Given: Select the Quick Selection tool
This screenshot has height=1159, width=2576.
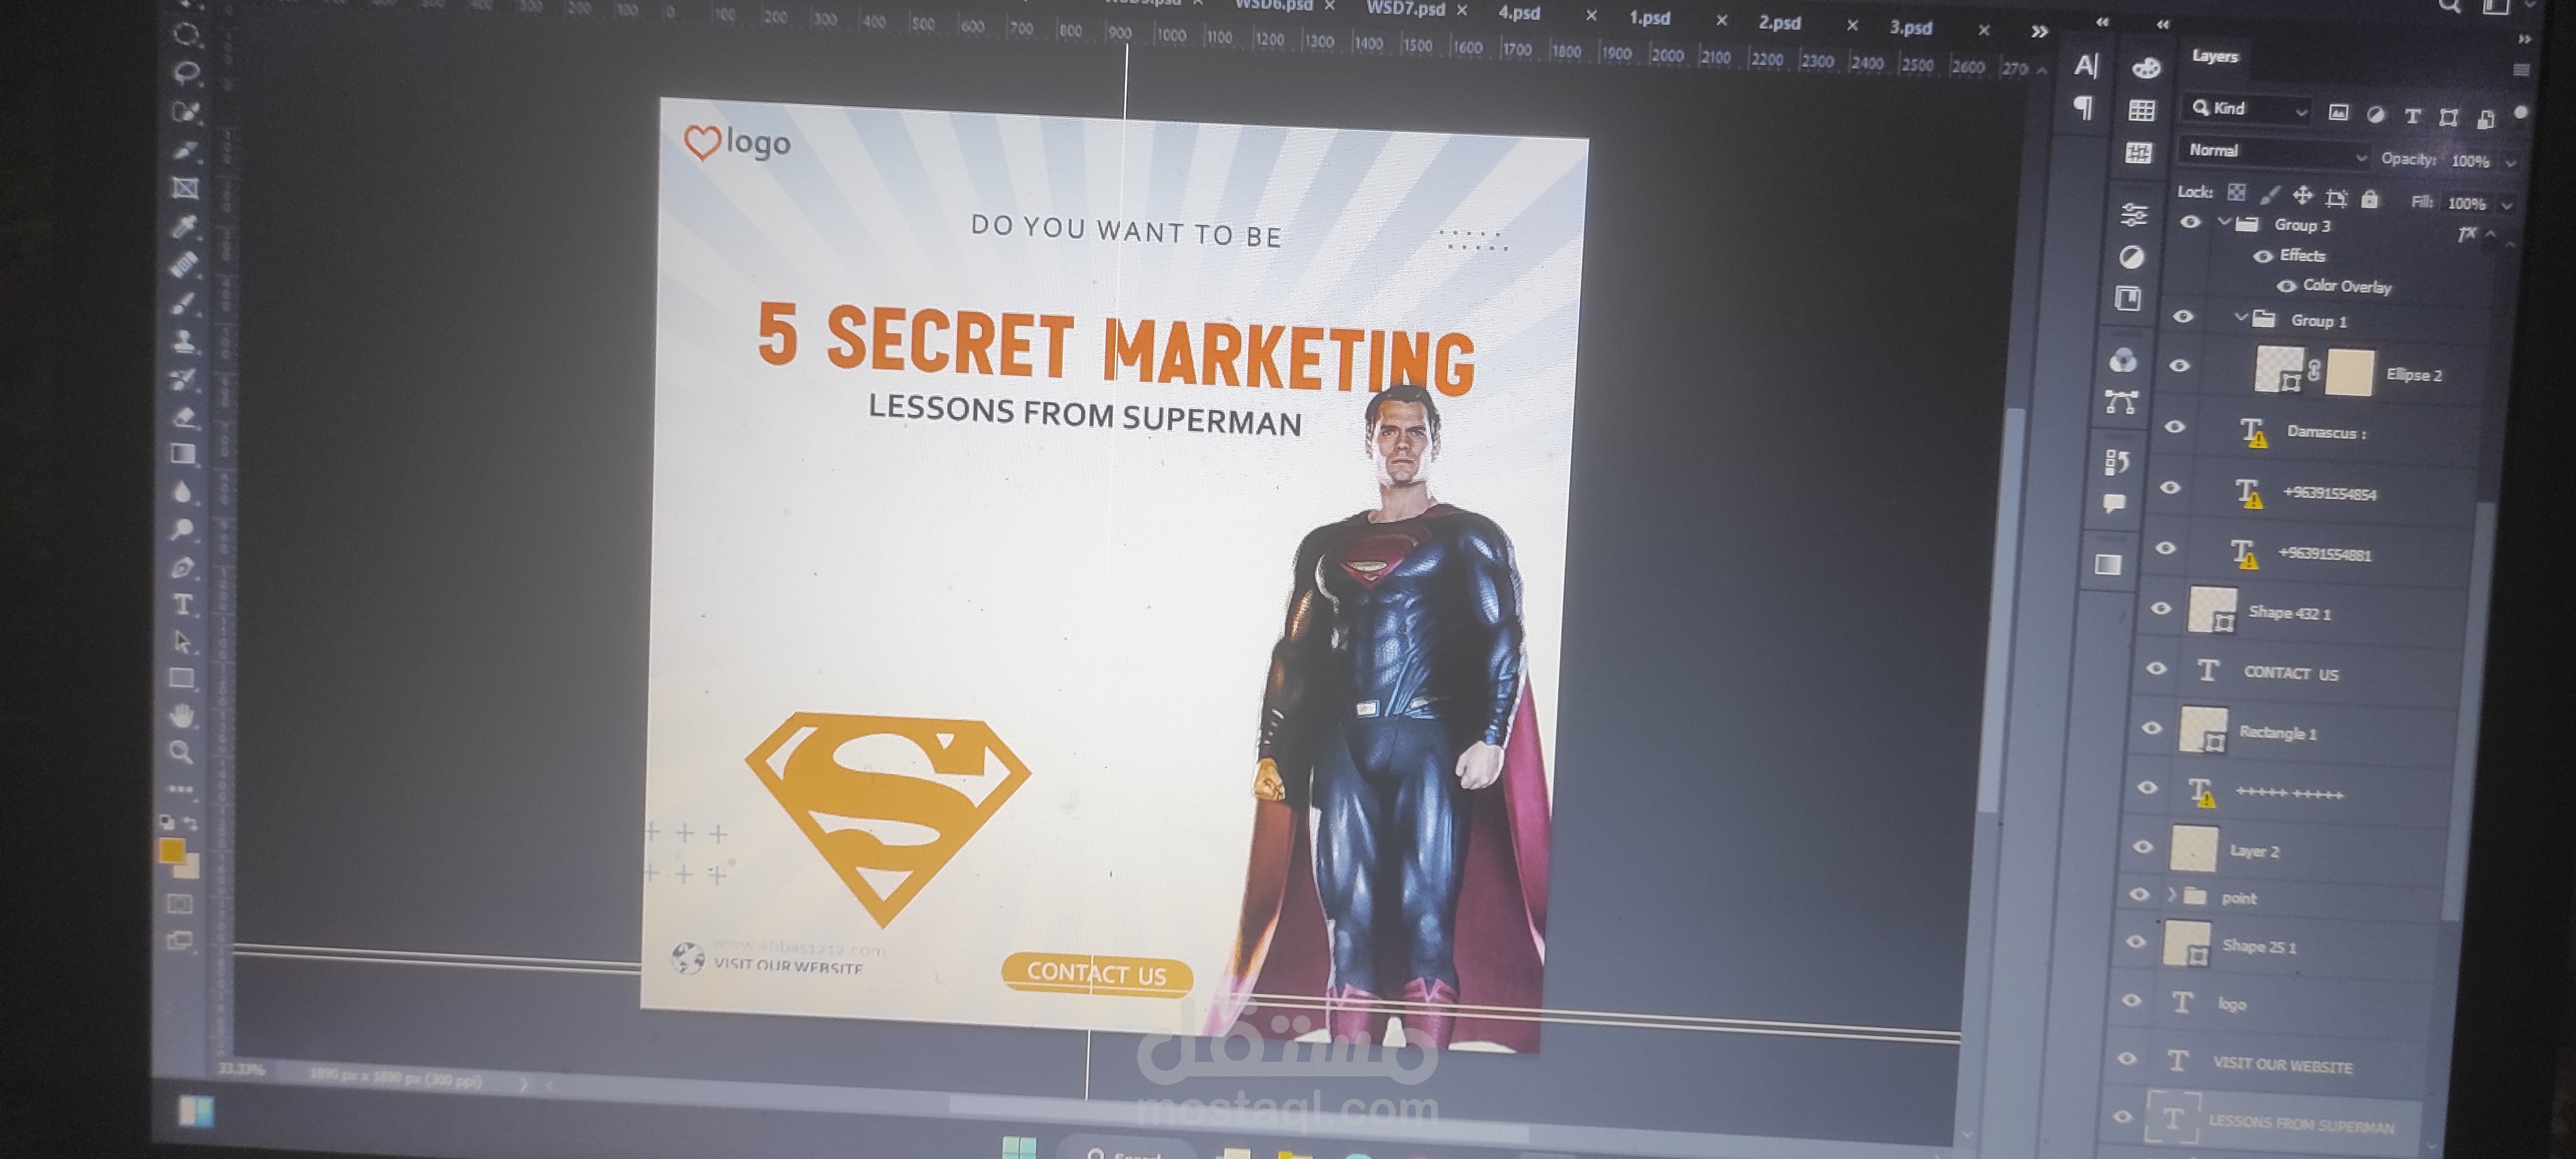Looking at the screenshot, I should click(186, 111).
